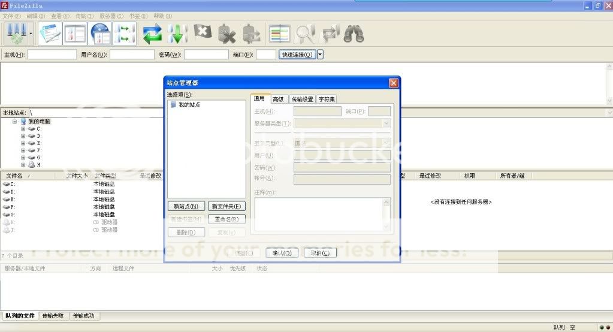The width and height of the screenshot is (613, 332).
Task: Click the reconnect to last server icon
Action: pos(251,34)
